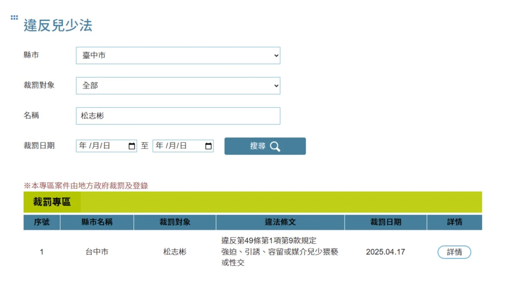Select the 裁罰專區 section tab

[52, 202]
